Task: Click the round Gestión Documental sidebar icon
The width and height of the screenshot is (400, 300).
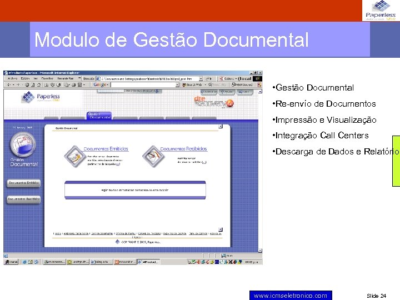Action: coord(23,144)
